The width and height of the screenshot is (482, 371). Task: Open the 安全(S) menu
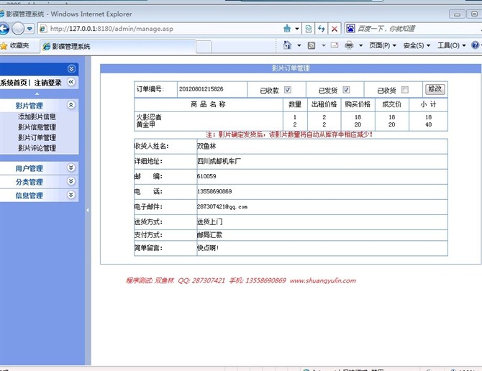pos(417,46)
